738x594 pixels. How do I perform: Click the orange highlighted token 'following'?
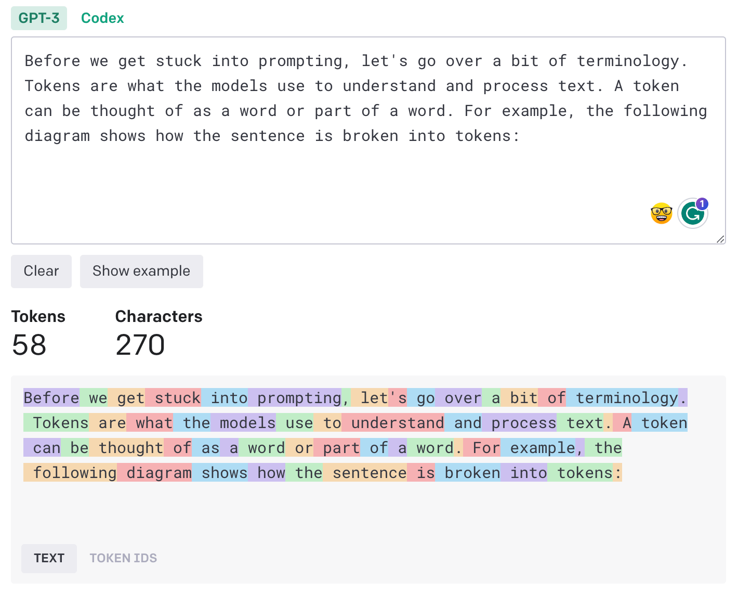click(x=74, y=472)
